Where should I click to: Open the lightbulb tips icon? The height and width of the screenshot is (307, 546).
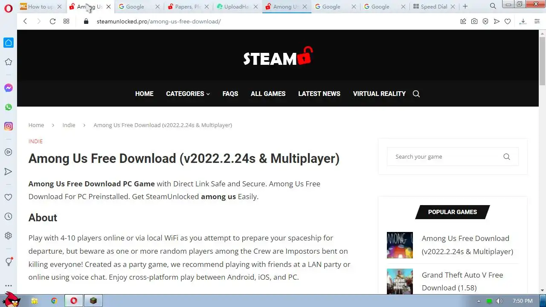point(9,261)
